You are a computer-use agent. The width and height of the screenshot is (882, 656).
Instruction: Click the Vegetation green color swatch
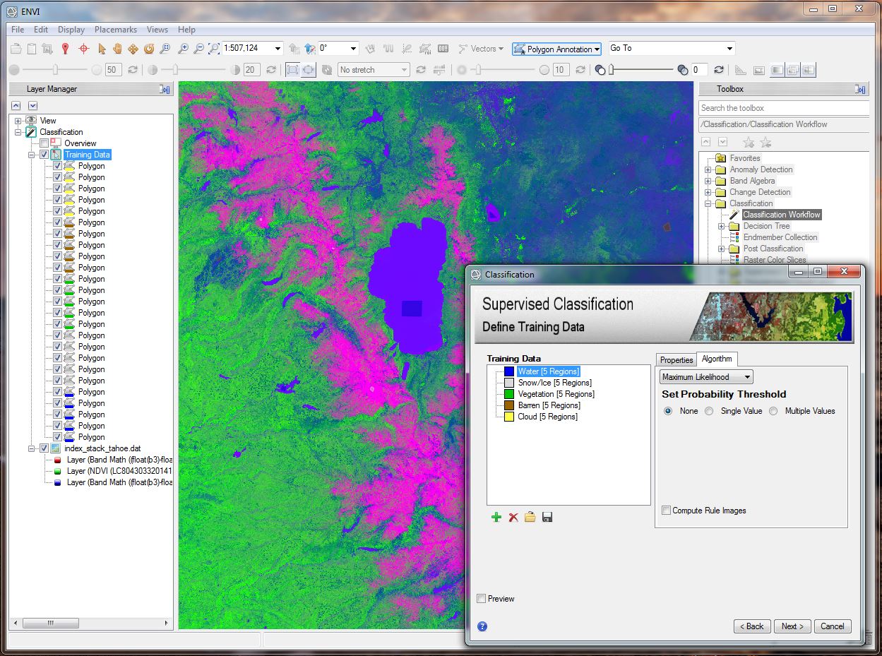pyautogui.click(x=509, y=394)
